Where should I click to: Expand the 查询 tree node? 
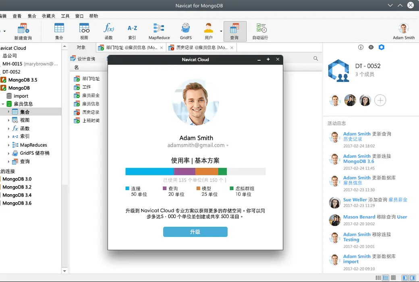(8, 162)
